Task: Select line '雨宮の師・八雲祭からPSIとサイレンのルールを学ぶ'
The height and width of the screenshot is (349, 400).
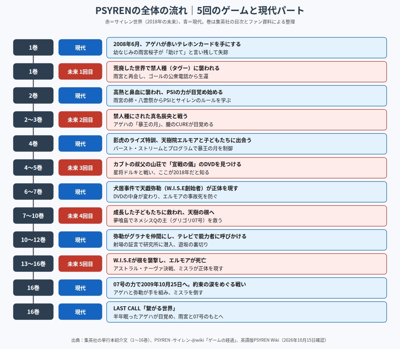Action: click(x=172, y=100)
